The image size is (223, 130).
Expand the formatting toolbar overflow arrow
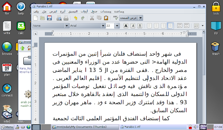pyautogui.click(x=203, y=26)
